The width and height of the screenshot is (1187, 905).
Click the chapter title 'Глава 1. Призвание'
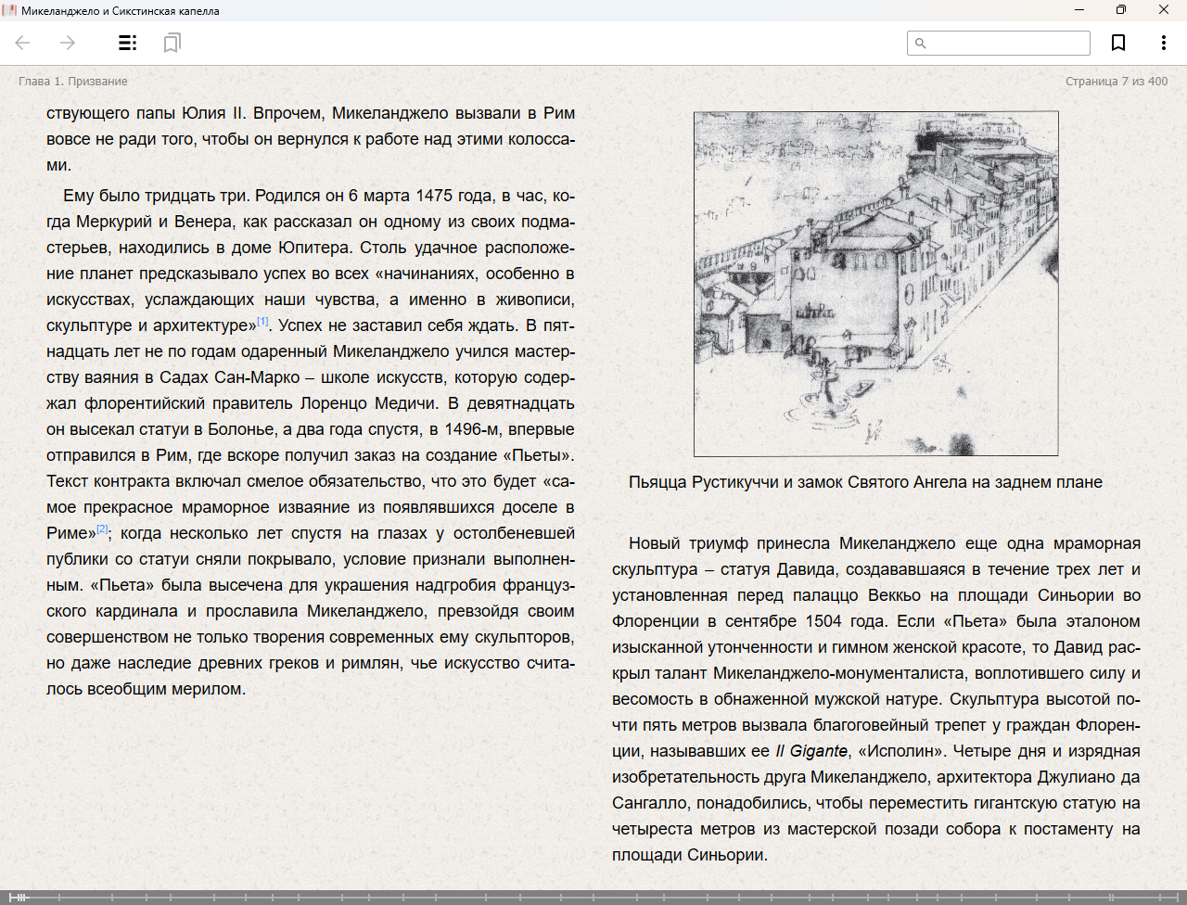[x=73, y=82]
